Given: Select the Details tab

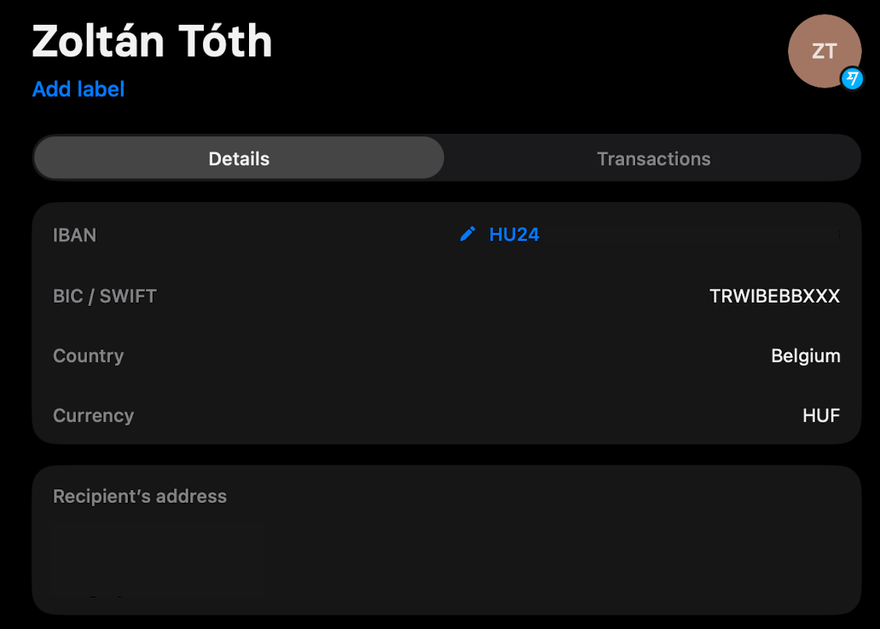Looking at the screenshot, I should pos(239,159).
